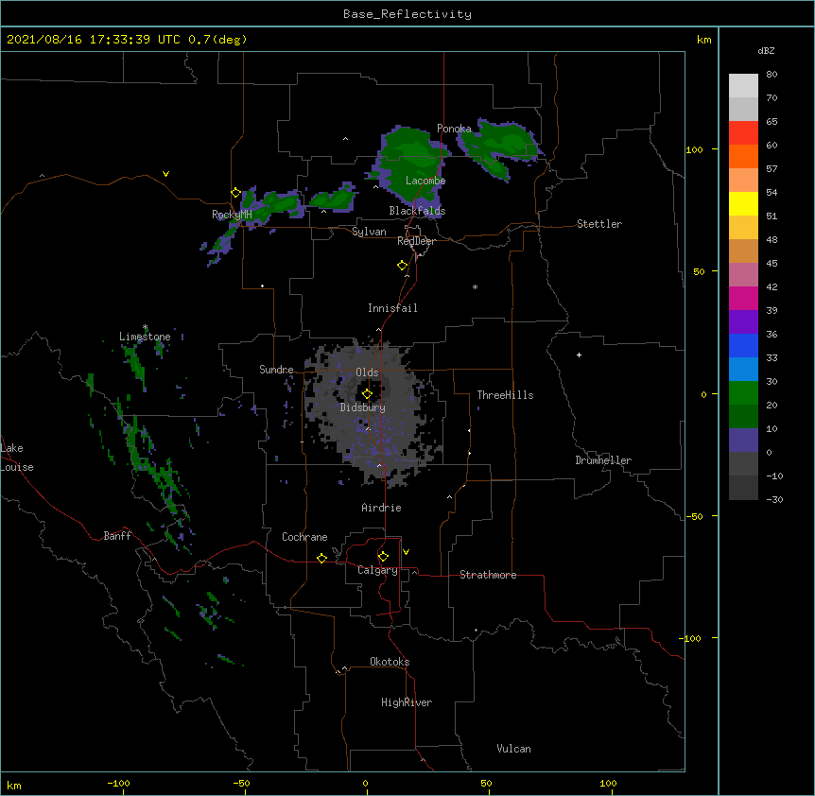This screenshot has width=815, height=796.
Task: Click the Lake Louise label at left edge
Action: [17, 458]
